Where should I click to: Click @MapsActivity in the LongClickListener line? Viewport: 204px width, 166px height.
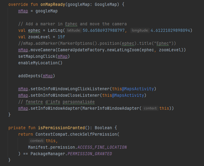(x=138, y=89)
